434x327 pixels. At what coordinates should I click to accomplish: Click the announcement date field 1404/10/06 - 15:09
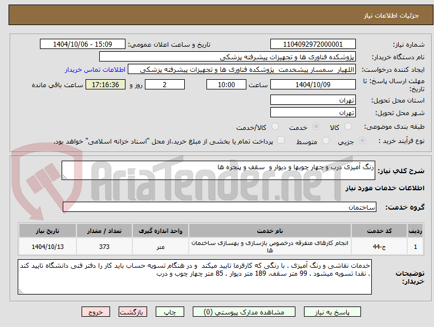click(83, 44)
